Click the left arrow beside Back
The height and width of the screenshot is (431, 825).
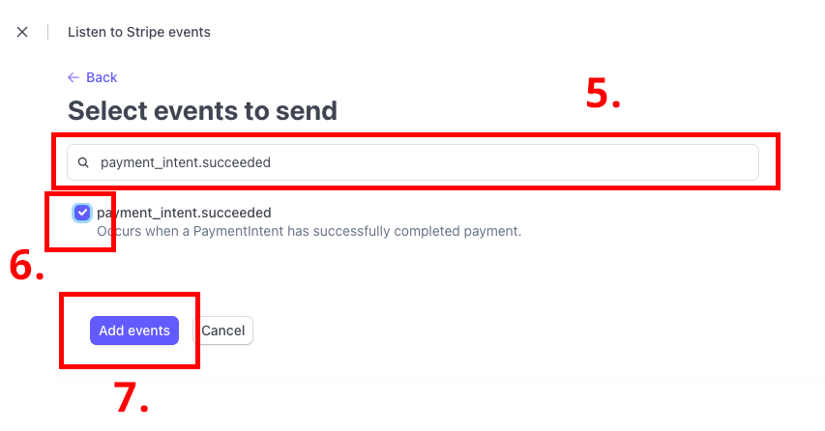[x=74, y=77]
